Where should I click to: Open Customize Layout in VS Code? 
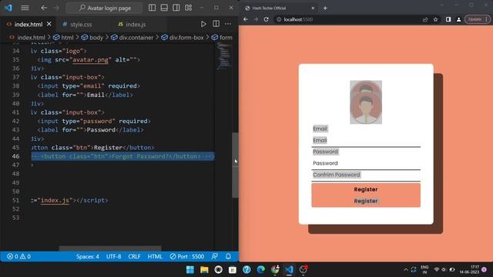[188, 8]
